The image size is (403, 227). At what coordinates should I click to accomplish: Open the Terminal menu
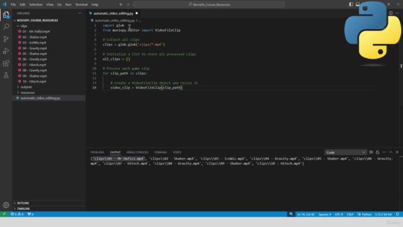[81, 4]
